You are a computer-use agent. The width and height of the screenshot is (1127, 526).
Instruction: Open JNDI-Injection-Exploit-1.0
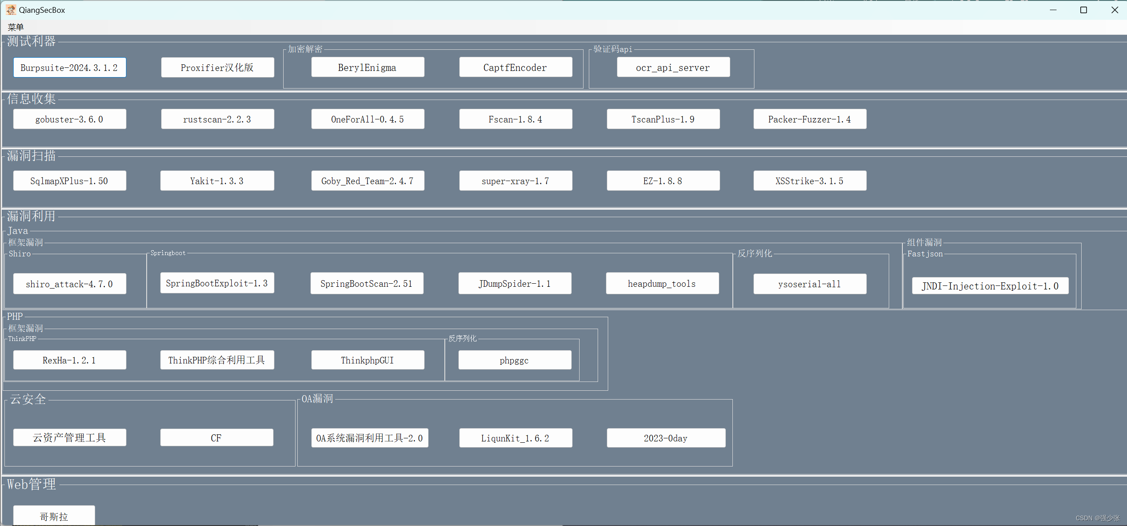click(x=990, y=285)
